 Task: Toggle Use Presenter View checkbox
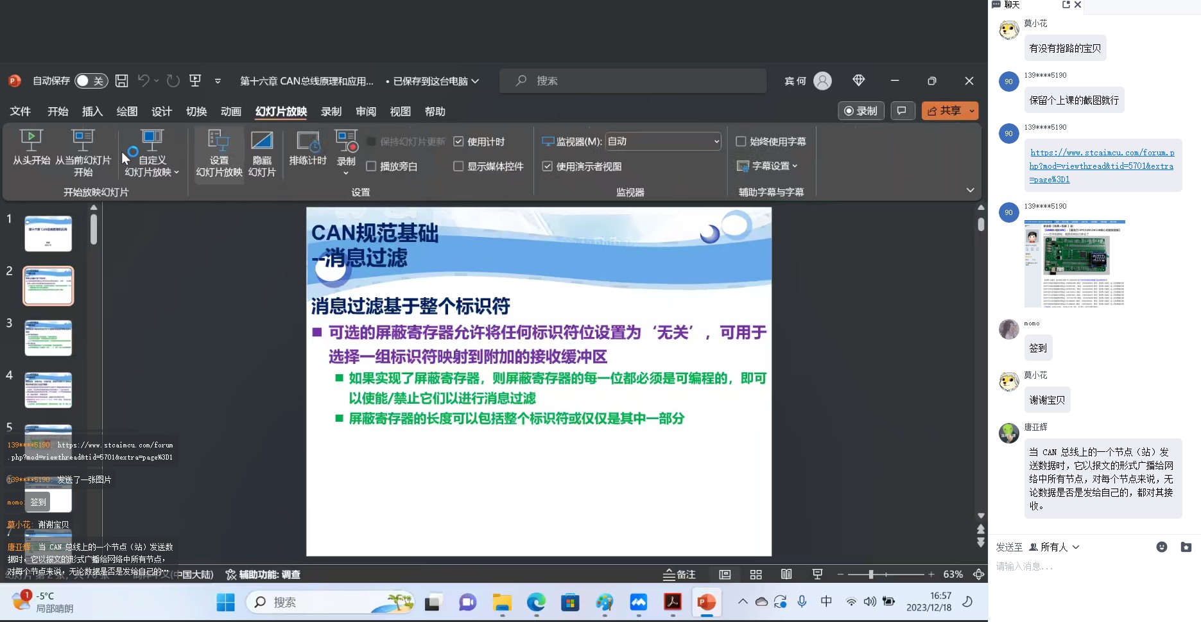coord(548,166)
